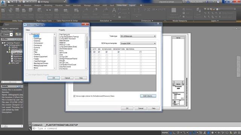Click the keyword or phrase search box
This screenshot has width=241, height=135.
coord(168,2)
